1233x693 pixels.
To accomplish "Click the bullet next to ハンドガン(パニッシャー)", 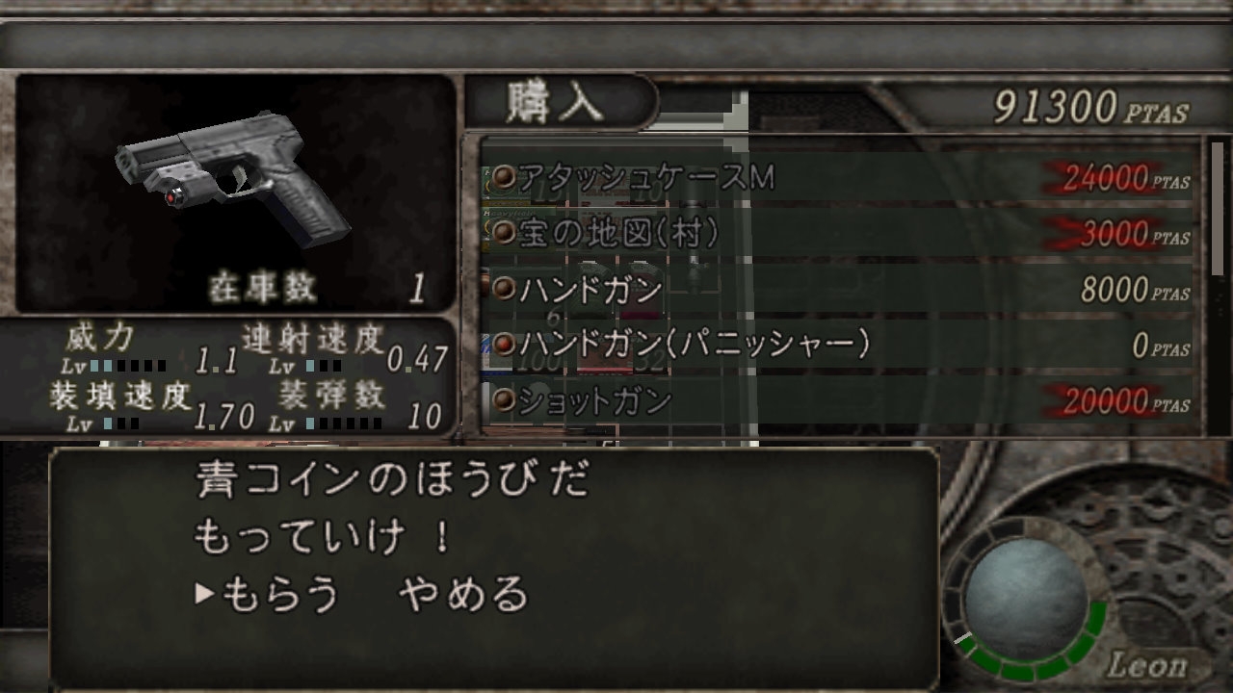I will pyautogui.click(x=504, y=344).
